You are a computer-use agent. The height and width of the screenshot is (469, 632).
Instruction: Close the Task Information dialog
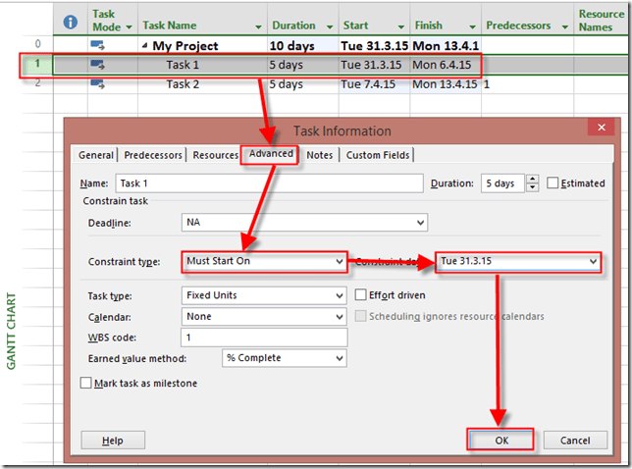pos(600,129)
